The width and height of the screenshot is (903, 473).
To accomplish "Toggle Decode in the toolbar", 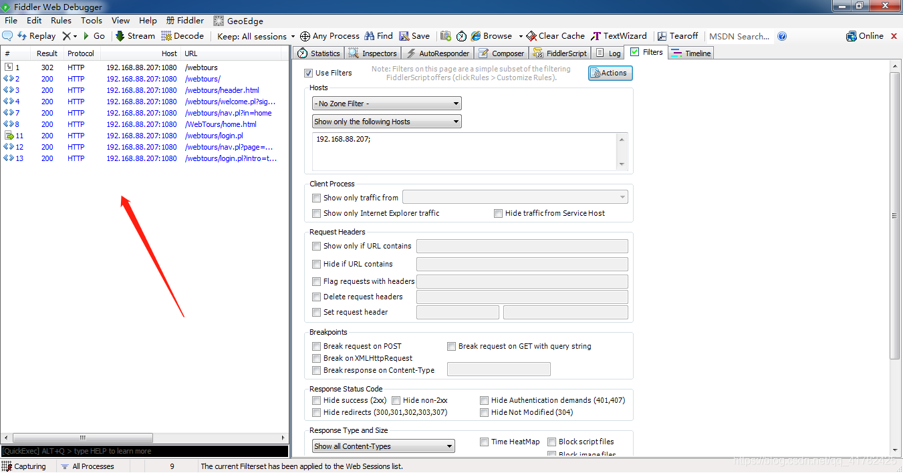I will click(182, 36).
